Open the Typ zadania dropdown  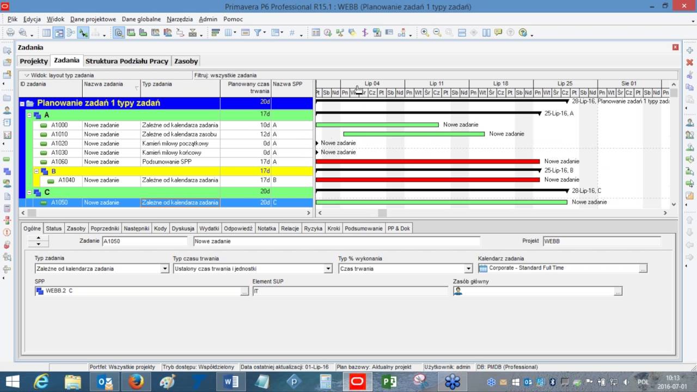pyautogui.click(x=165, y=268)
